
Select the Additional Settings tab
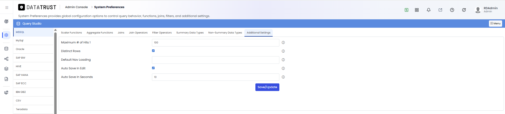coord(259,33)
